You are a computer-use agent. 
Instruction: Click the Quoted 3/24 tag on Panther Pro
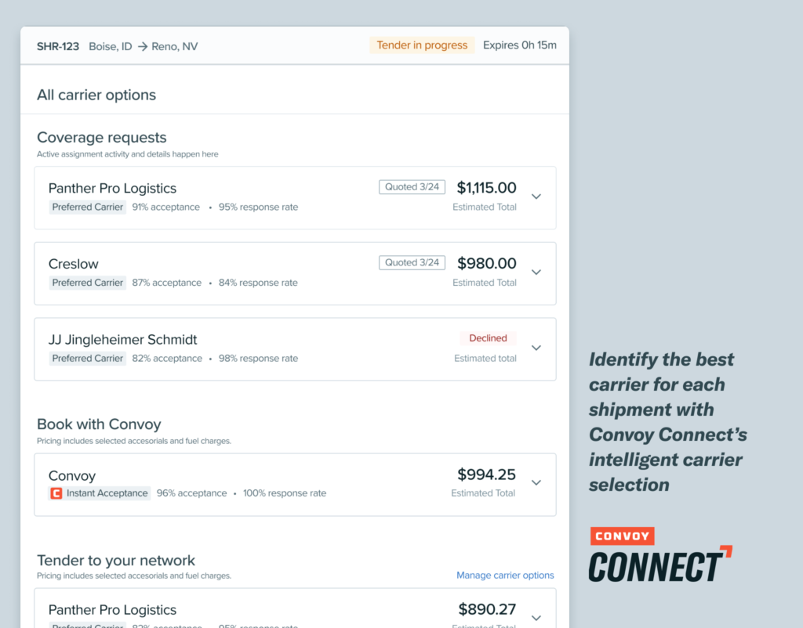pos(412,187)
